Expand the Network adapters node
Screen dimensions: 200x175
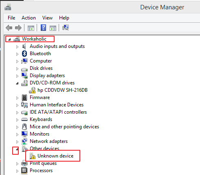(x=17, y=142)
